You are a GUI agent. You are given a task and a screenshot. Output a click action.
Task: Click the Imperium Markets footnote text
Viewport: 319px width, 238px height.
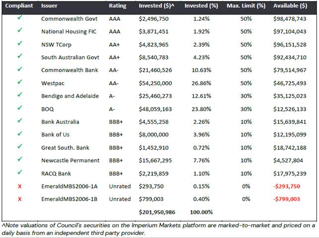[159, 229]
